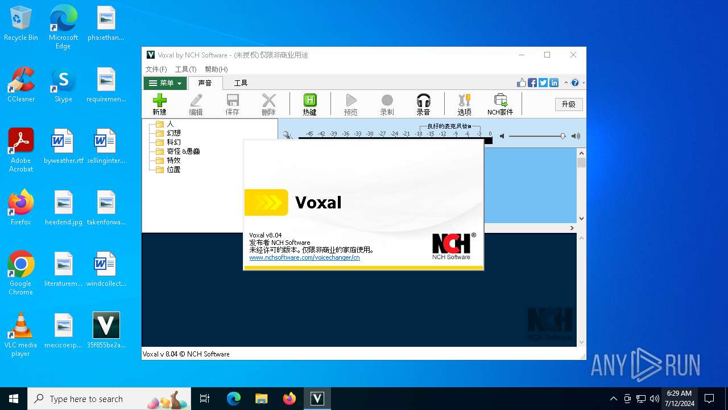The height and width of the screenshot is (410, 728).
Task: Show hidden system tray icons
Action: (613, 399)
